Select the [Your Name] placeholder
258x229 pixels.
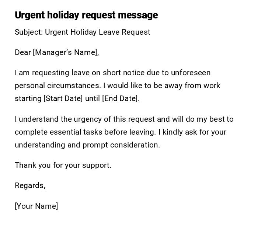click(36, 206)
